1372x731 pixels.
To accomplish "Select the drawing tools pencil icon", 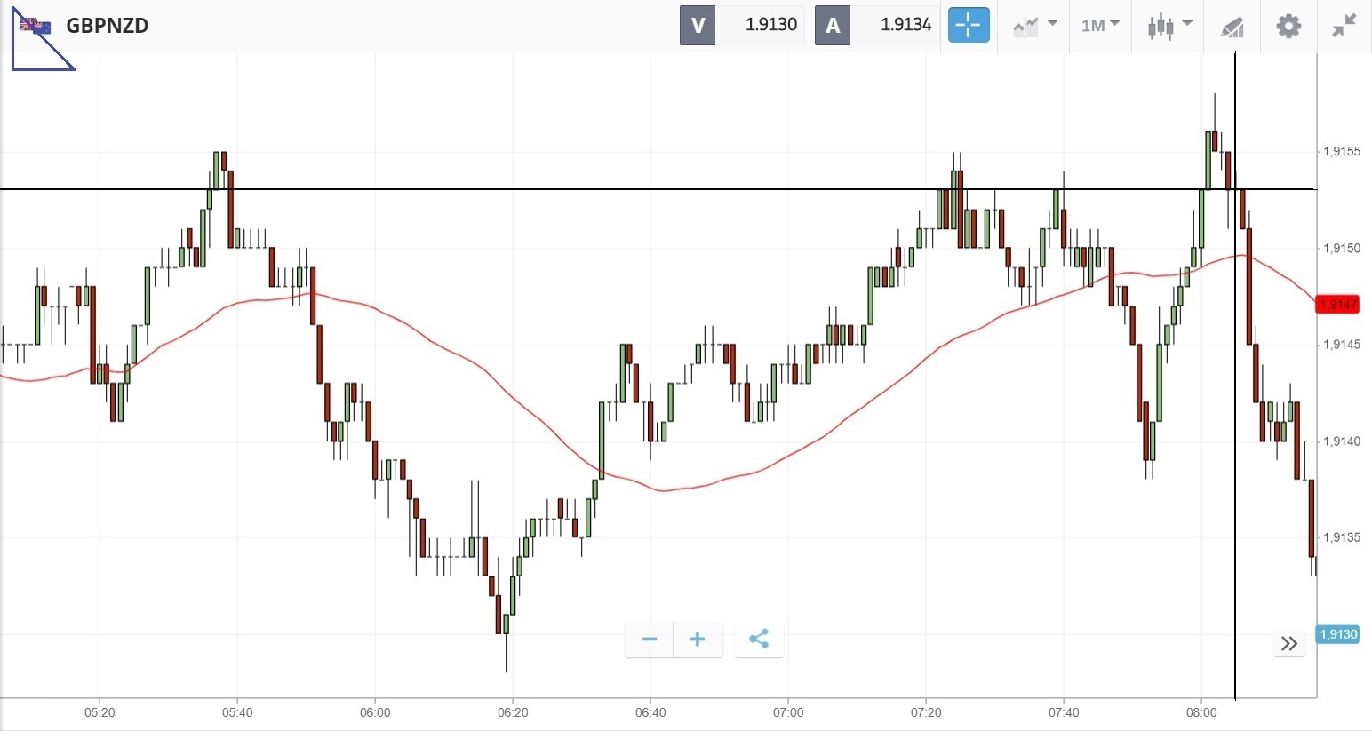I will tap(1232, 27).
